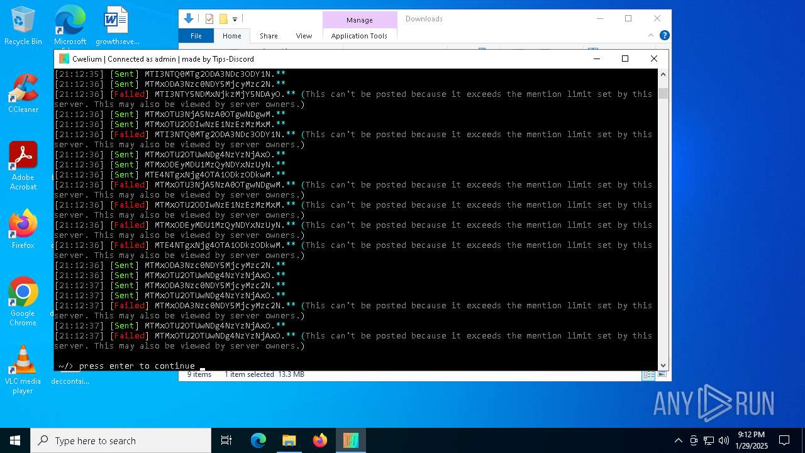This screenshot has height=453, width=805.
Task: Click the taskbar search box
Action: pos(121,440)
